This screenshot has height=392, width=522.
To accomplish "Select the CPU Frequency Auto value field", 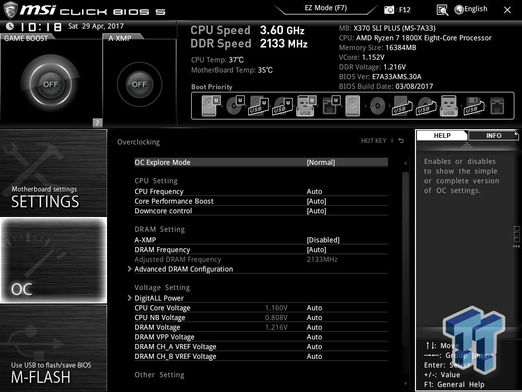I will coord(314,191).
